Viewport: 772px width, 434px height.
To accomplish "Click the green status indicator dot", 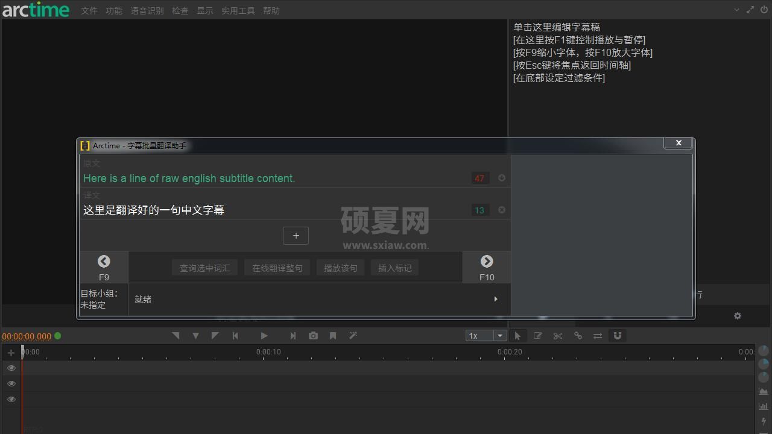I will (58, 336).
